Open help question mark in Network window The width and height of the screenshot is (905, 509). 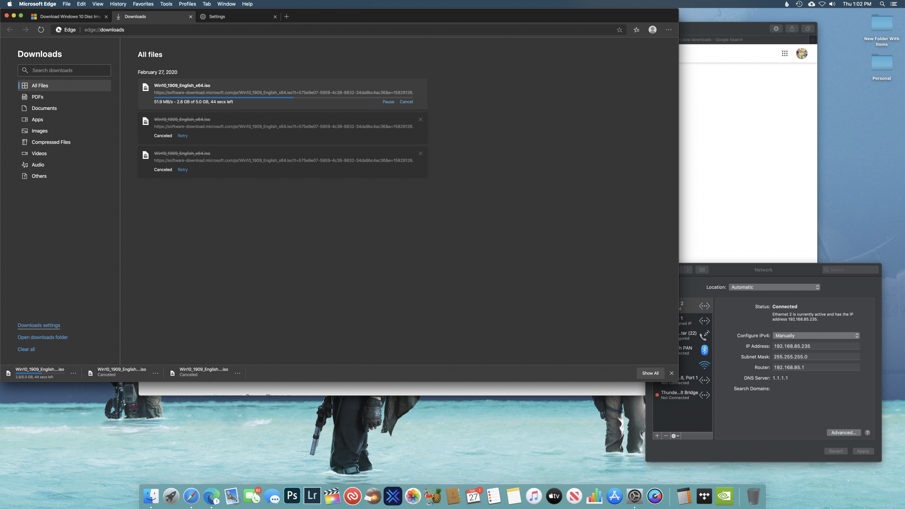click(x=867, y=433)
